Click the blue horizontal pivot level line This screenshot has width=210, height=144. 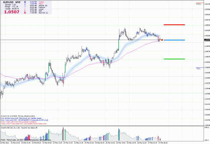click(174, 40)
